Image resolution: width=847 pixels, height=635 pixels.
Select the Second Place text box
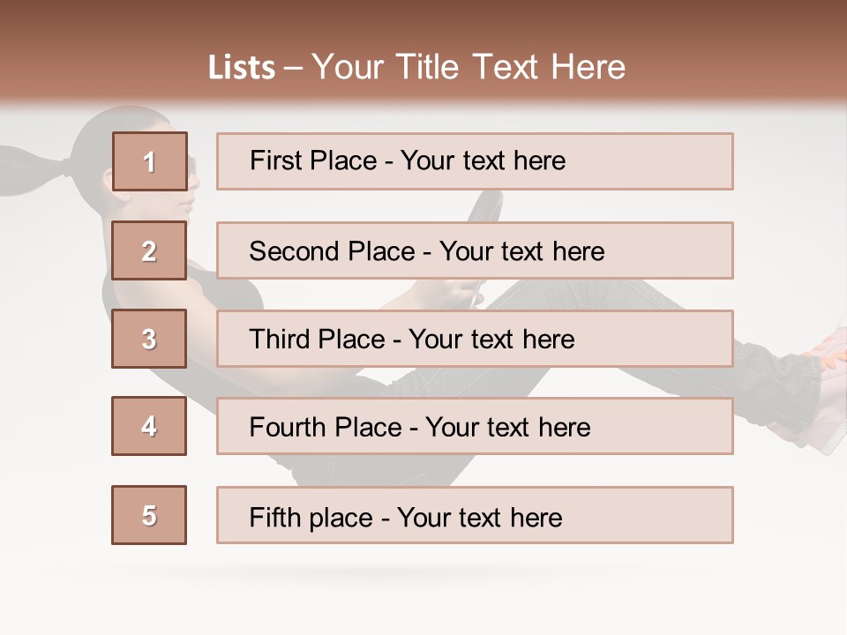pos(475,250)
